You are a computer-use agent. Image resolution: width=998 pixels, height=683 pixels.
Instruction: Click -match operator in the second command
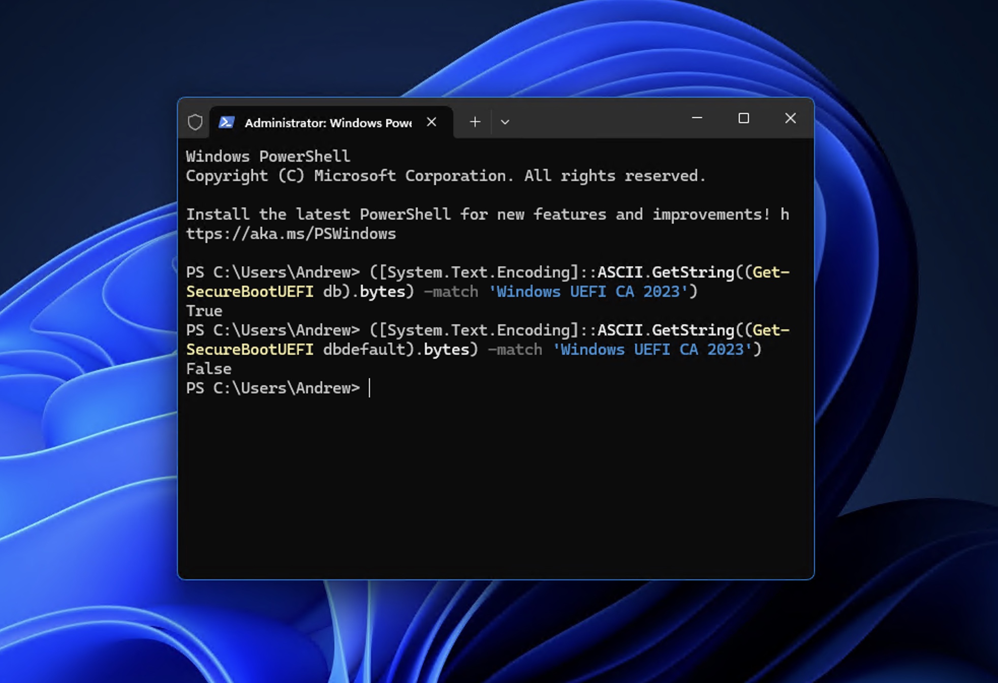[514, 350]
